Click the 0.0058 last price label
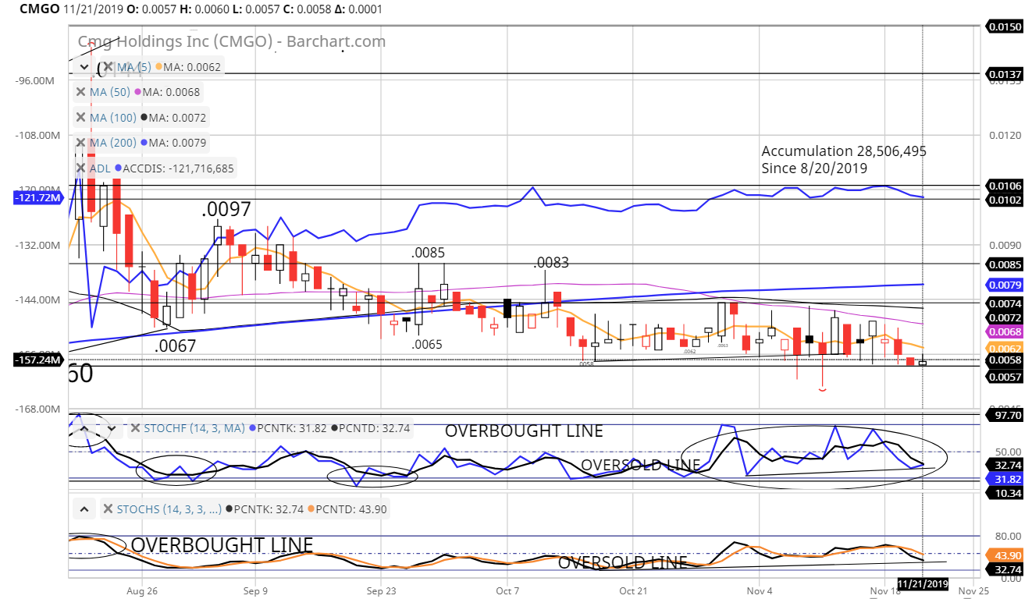This screenshot has width=1032, height=599. point(1005,360)
